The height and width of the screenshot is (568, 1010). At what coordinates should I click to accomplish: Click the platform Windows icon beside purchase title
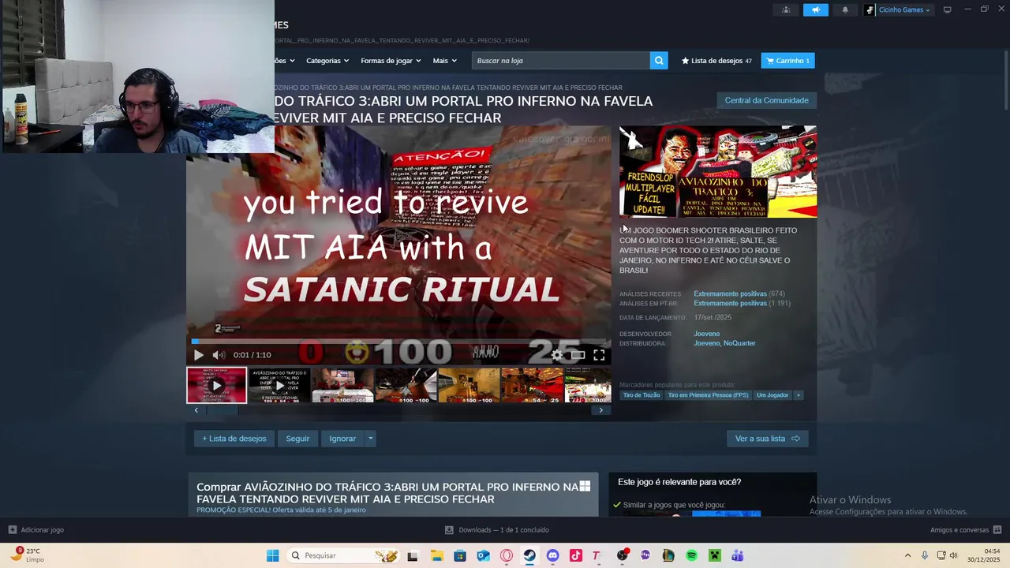tap(585, 487)
